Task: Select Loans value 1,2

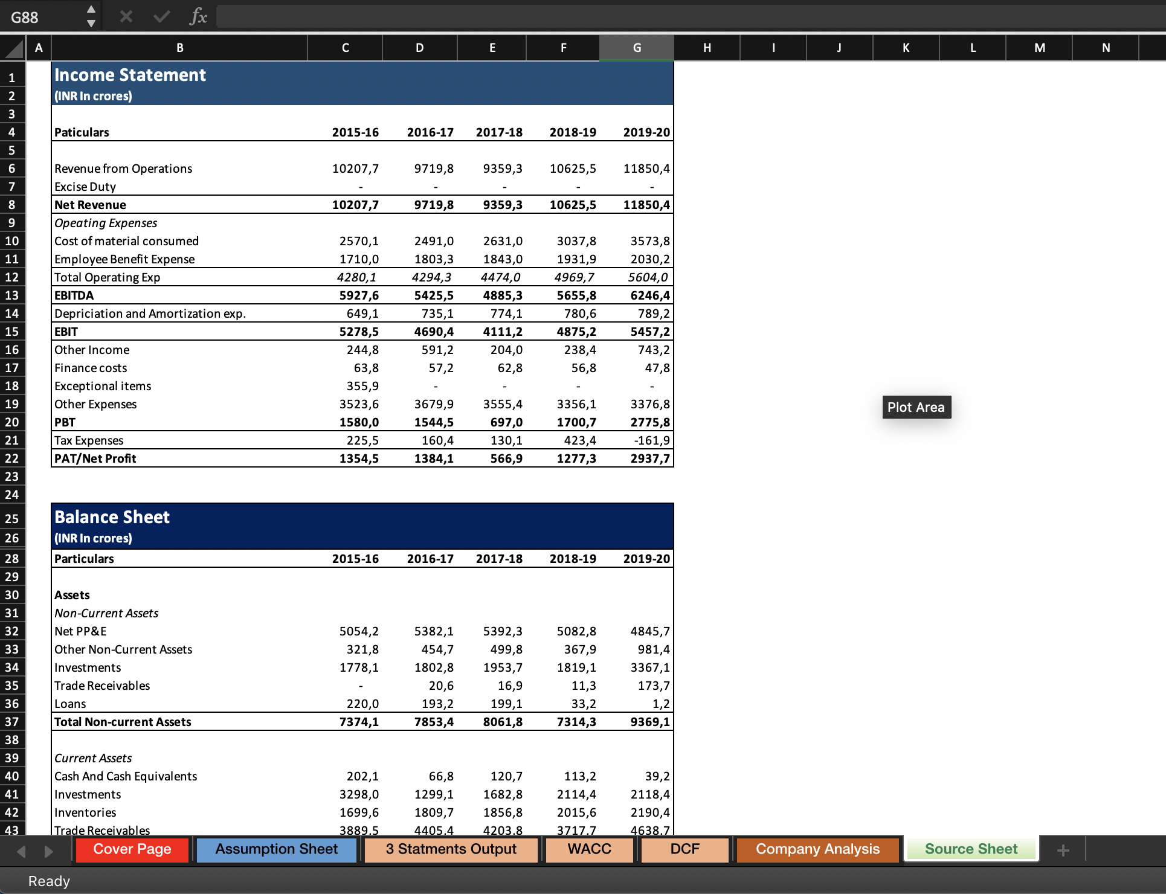Action: point(661,704)
